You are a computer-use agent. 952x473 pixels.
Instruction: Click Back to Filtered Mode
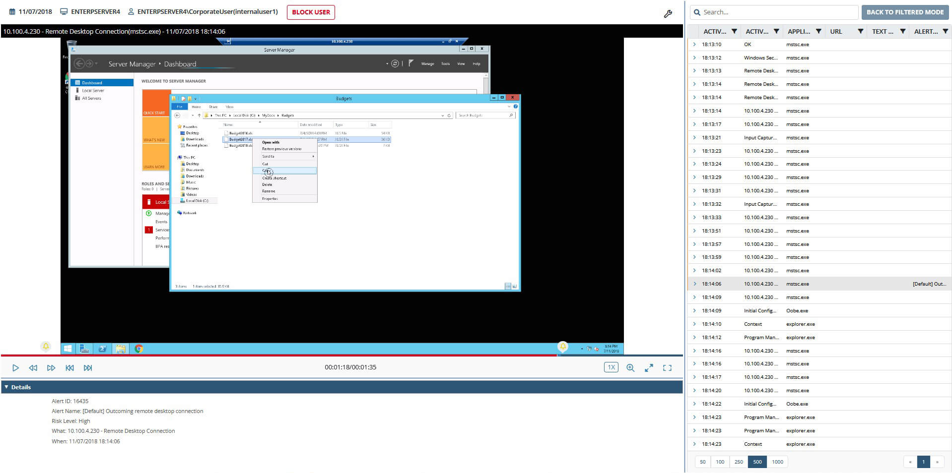pos(905,12)
